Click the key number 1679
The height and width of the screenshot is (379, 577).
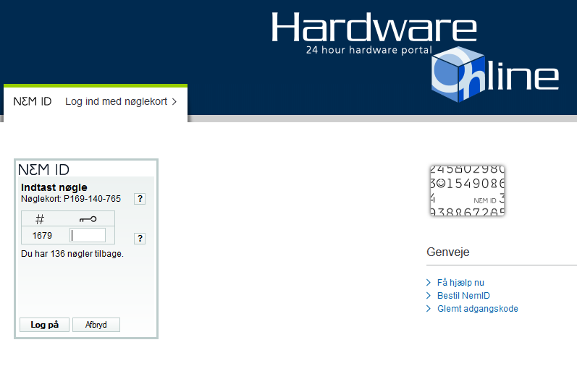click(42, 236)
